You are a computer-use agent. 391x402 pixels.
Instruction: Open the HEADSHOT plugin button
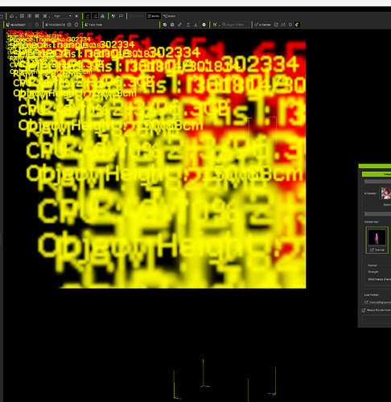[17, 25]
